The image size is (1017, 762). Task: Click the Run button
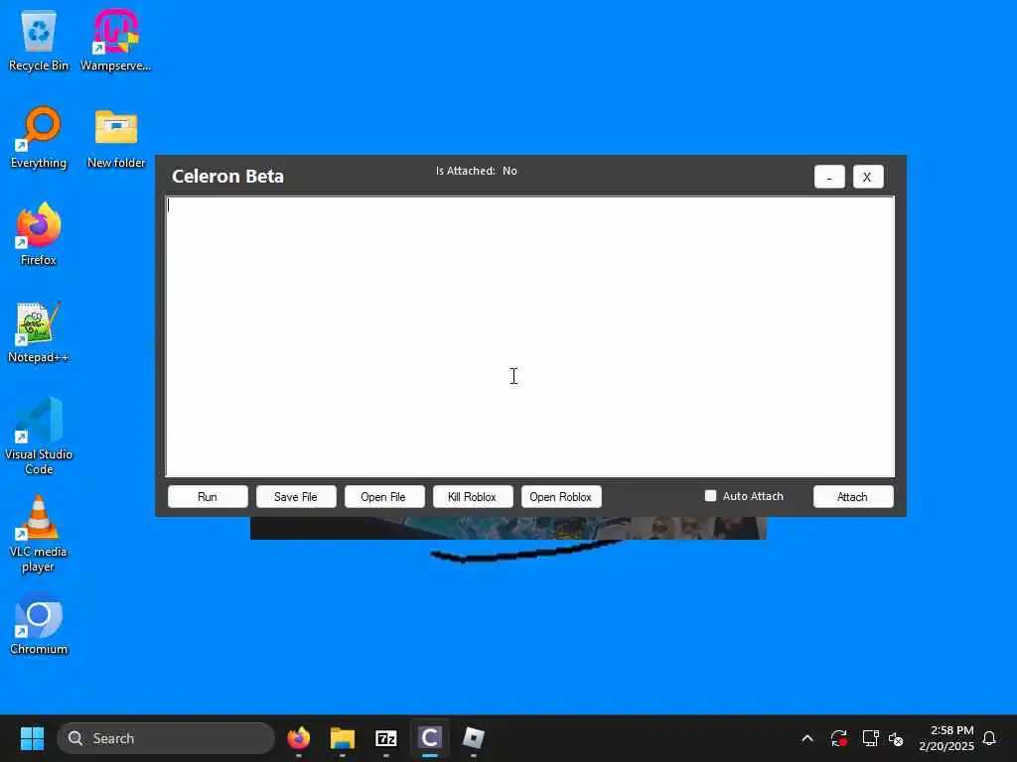tap(208, 497)
